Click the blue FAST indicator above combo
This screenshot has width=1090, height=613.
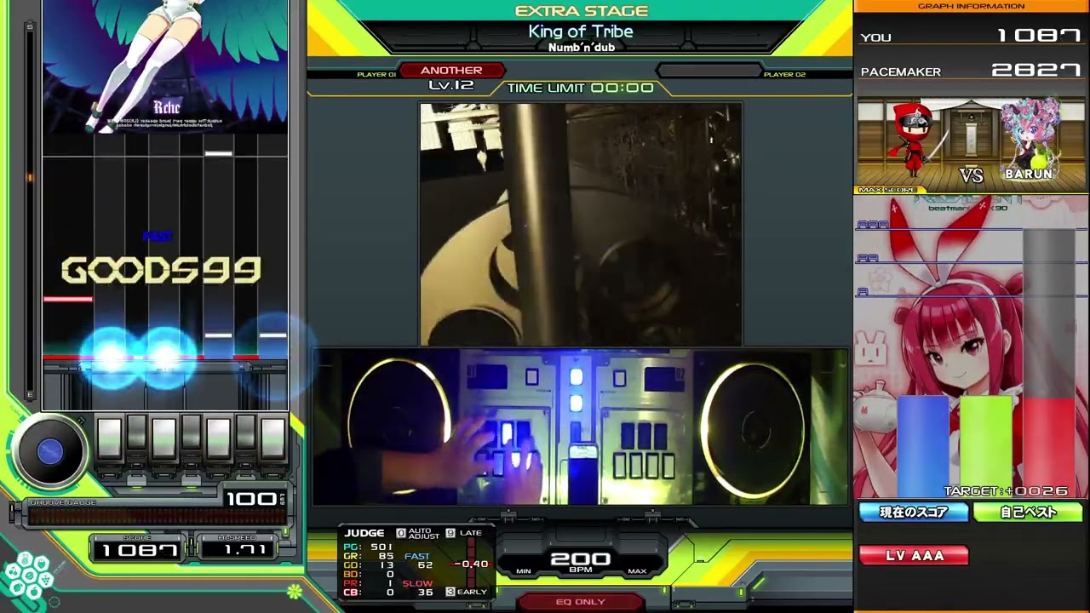(x=157, y=236)
